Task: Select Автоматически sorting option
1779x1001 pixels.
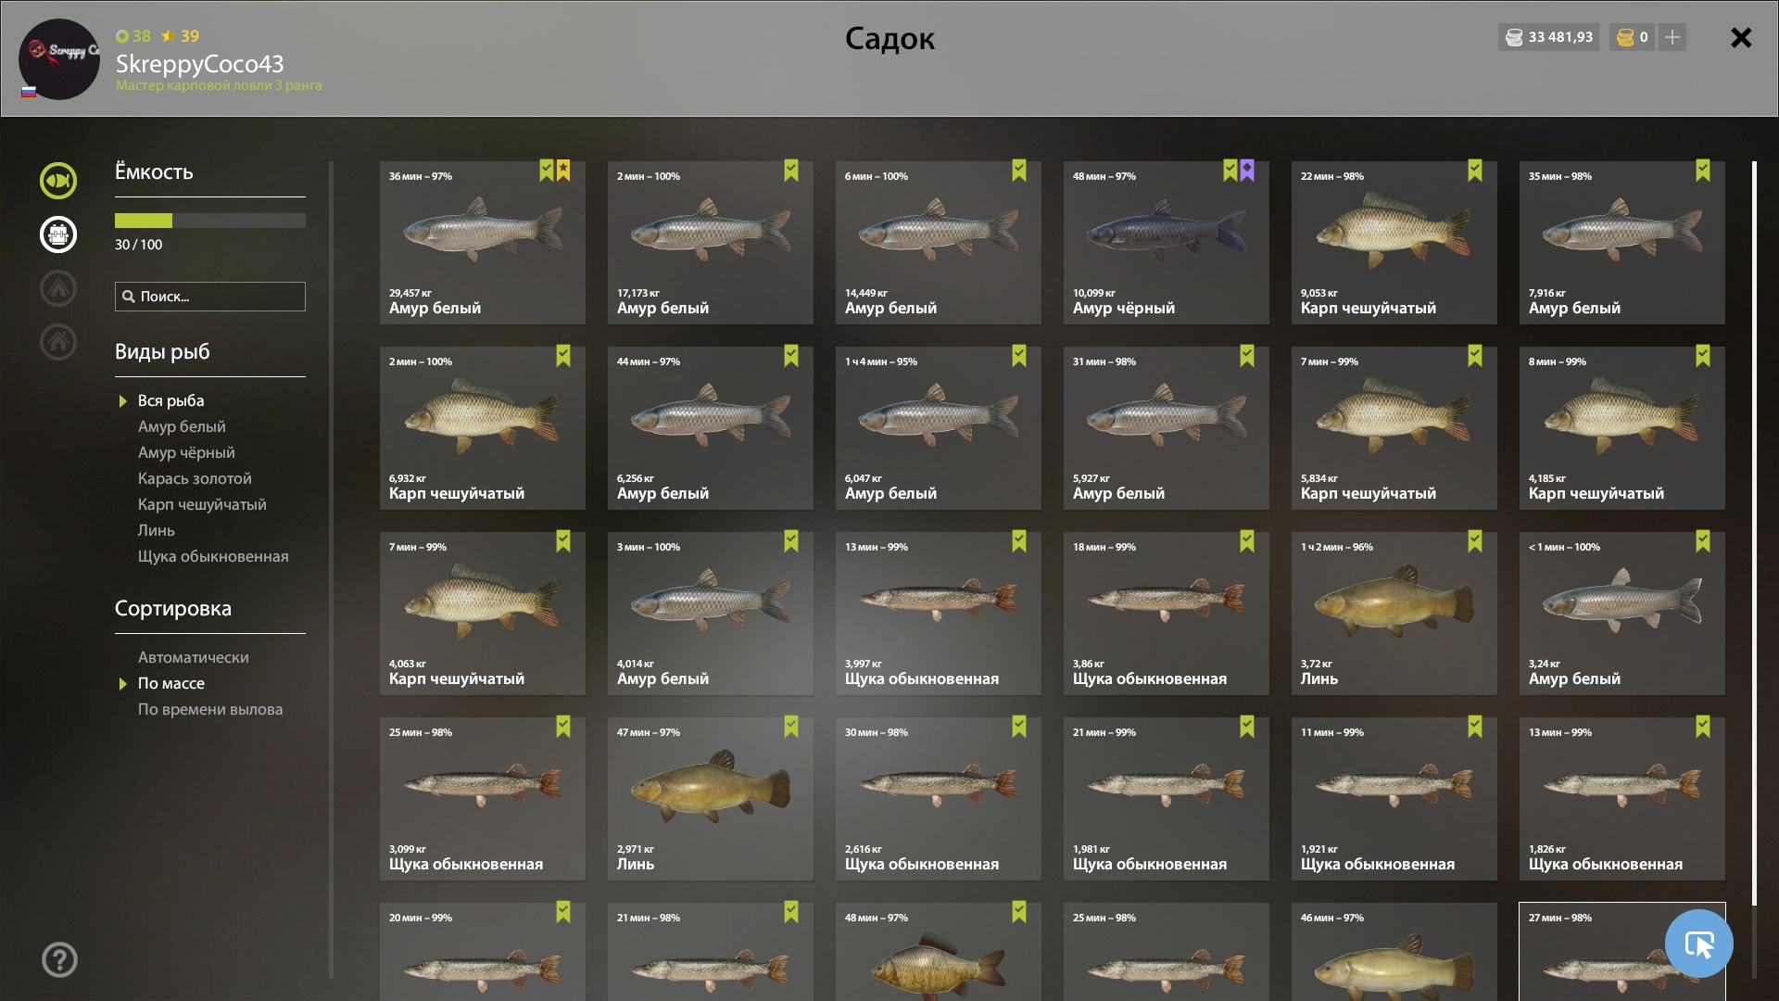Action: tap(194, 657)
